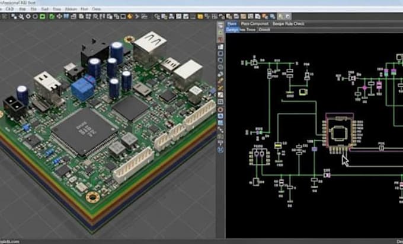Click the orange diamond icon in top toolbar
403x244 pixels.
pos(130,17)
